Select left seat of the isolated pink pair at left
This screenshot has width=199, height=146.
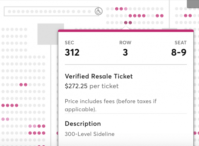[21, 84]
